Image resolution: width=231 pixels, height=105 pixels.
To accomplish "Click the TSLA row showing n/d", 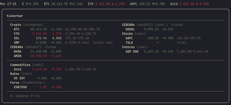I will point(156,43).
